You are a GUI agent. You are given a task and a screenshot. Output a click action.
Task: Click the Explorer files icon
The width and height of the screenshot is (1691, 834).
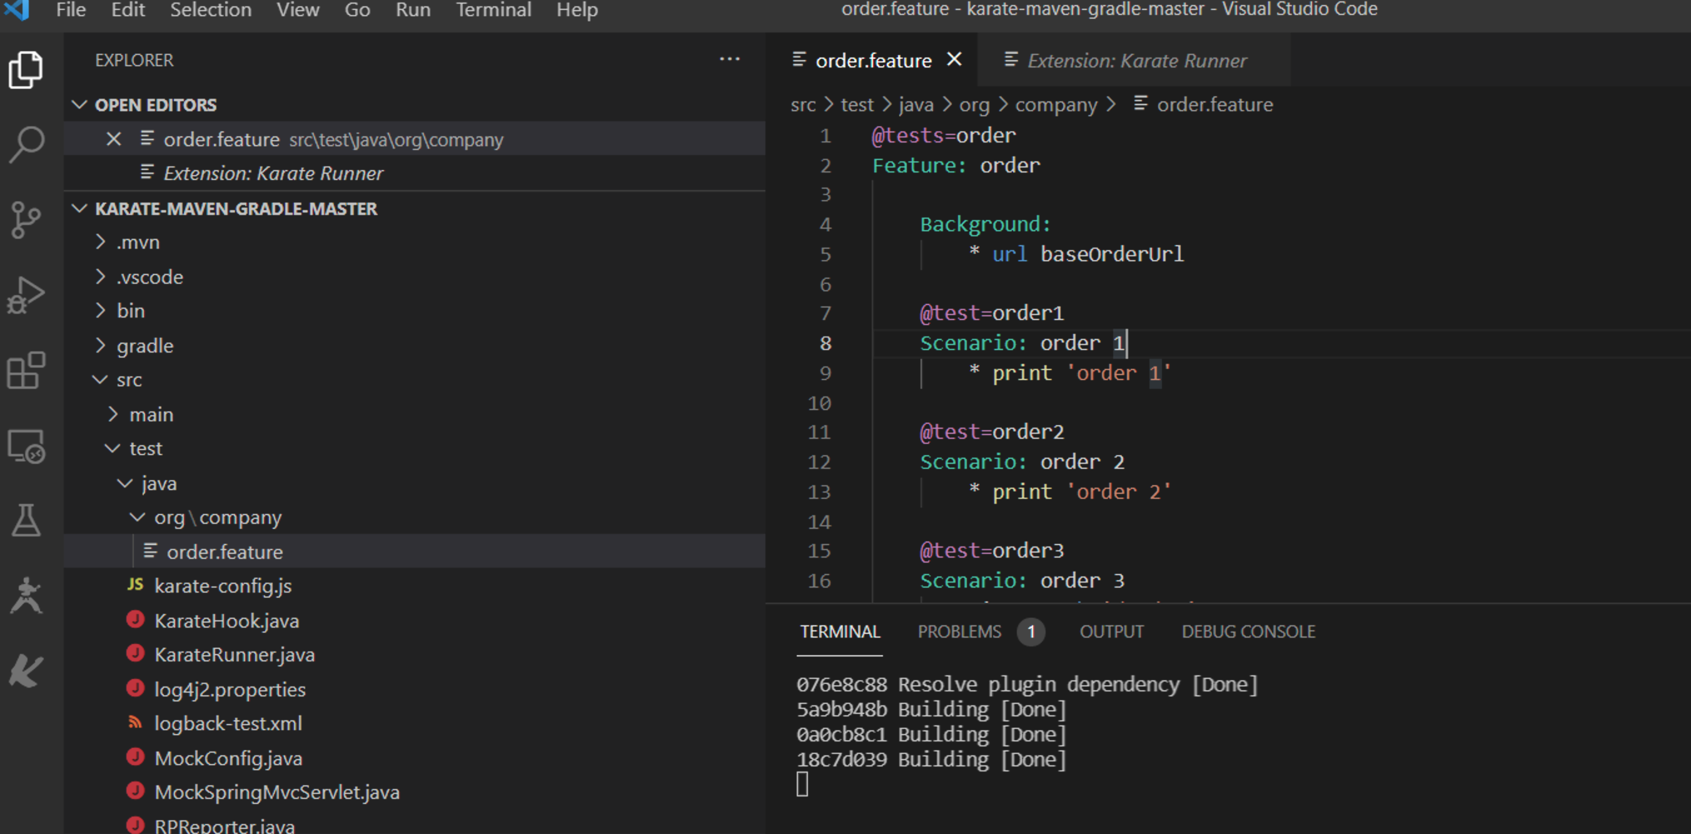click(26, 69)
